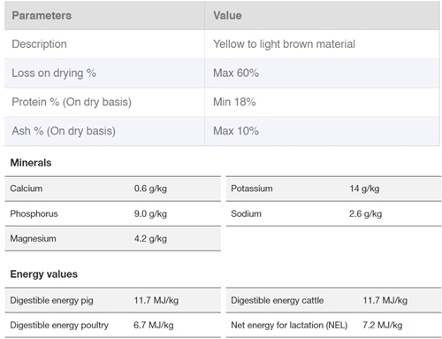442x339 pixels.
Task: Select the Calcium row
Action: (x=113, y=189)
